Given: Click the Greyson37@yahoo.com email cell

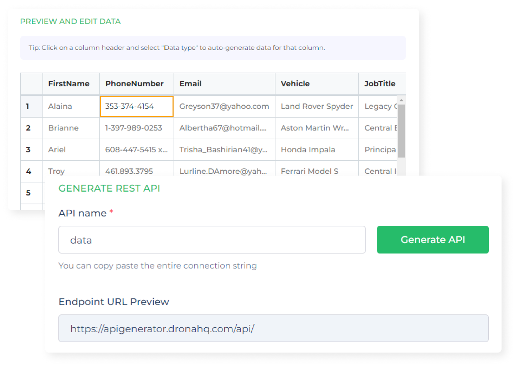Looking at the screenshot, I should (224, 106).
